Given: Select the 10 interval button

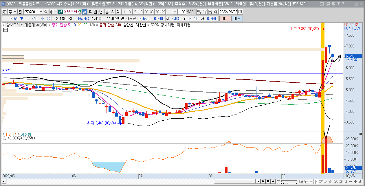Looking at the screenshot, I should coord(140,12).
